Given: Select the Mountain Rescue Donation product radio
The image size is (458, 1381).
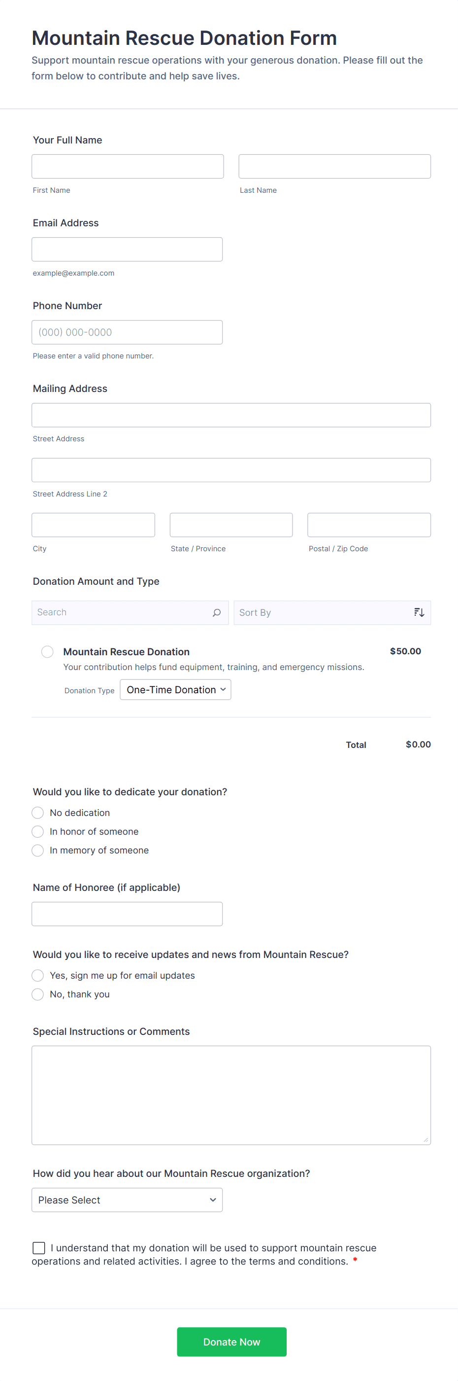Looking at the screenshot, I should tap(47, 651).
